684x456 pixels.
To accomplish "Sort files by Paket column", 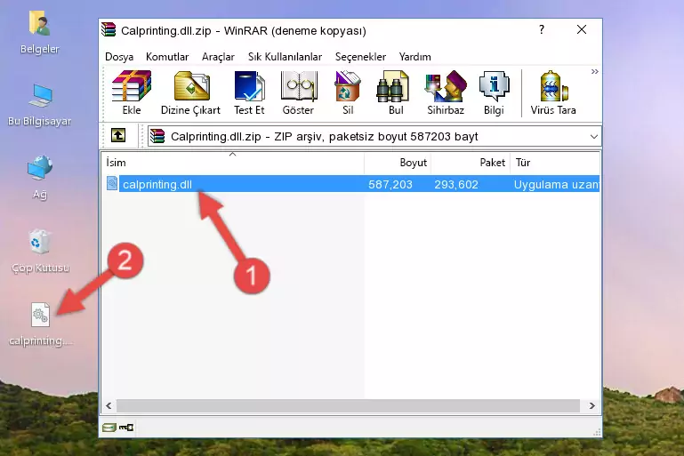I will coord(471,163).
